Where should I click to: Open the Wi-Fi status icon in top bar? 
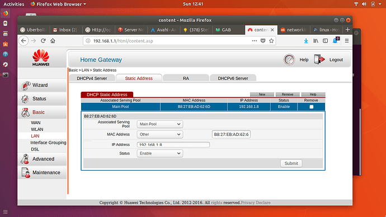pos(356,4)
